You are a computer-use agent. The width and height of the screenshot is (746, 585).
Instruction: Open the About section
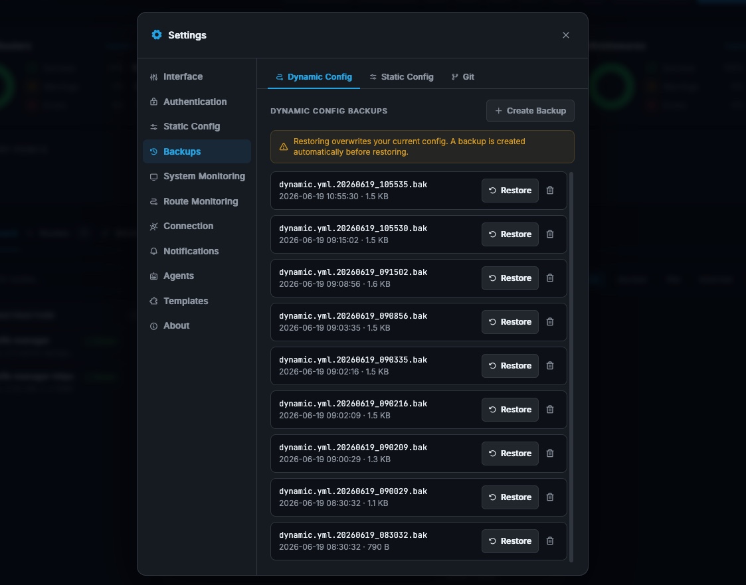tap(197, 326)
